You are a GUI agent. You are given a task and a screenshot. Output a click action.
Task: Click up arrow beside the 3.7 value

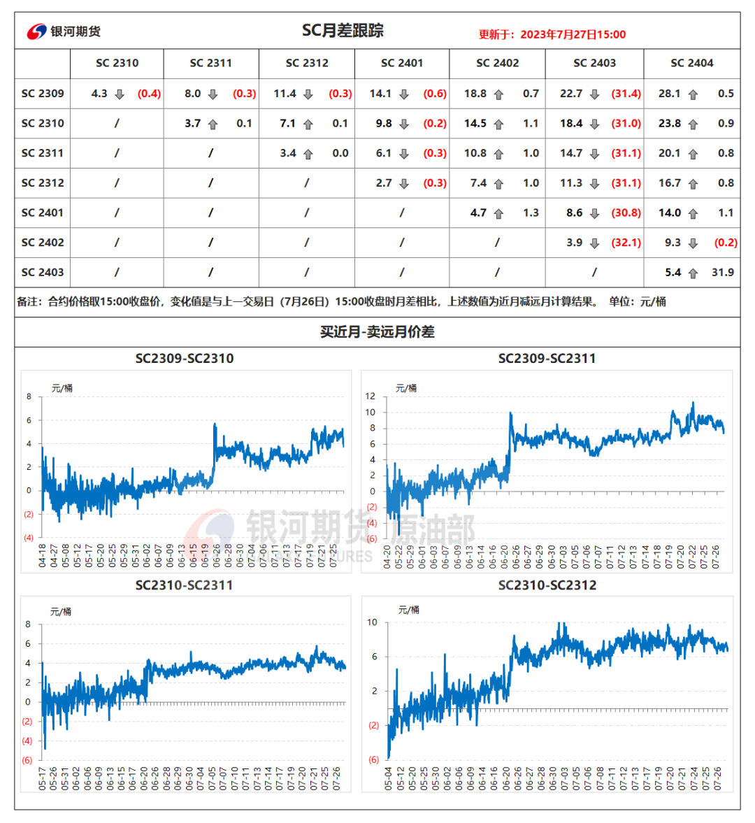(x=213, y=124)
